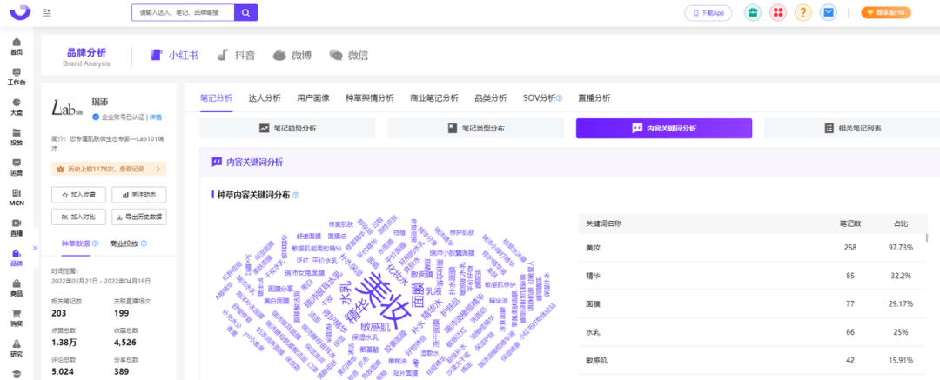Switch to the 直播分析 tab
This screenshot has width=940, height=380.
click(x=594, y=97)
